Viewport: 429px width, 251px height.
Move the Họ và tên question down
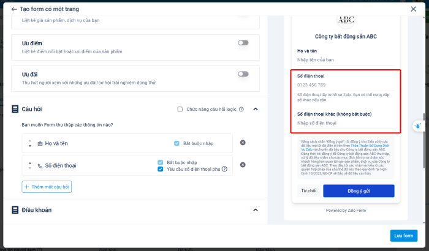[x=30, y=146]
